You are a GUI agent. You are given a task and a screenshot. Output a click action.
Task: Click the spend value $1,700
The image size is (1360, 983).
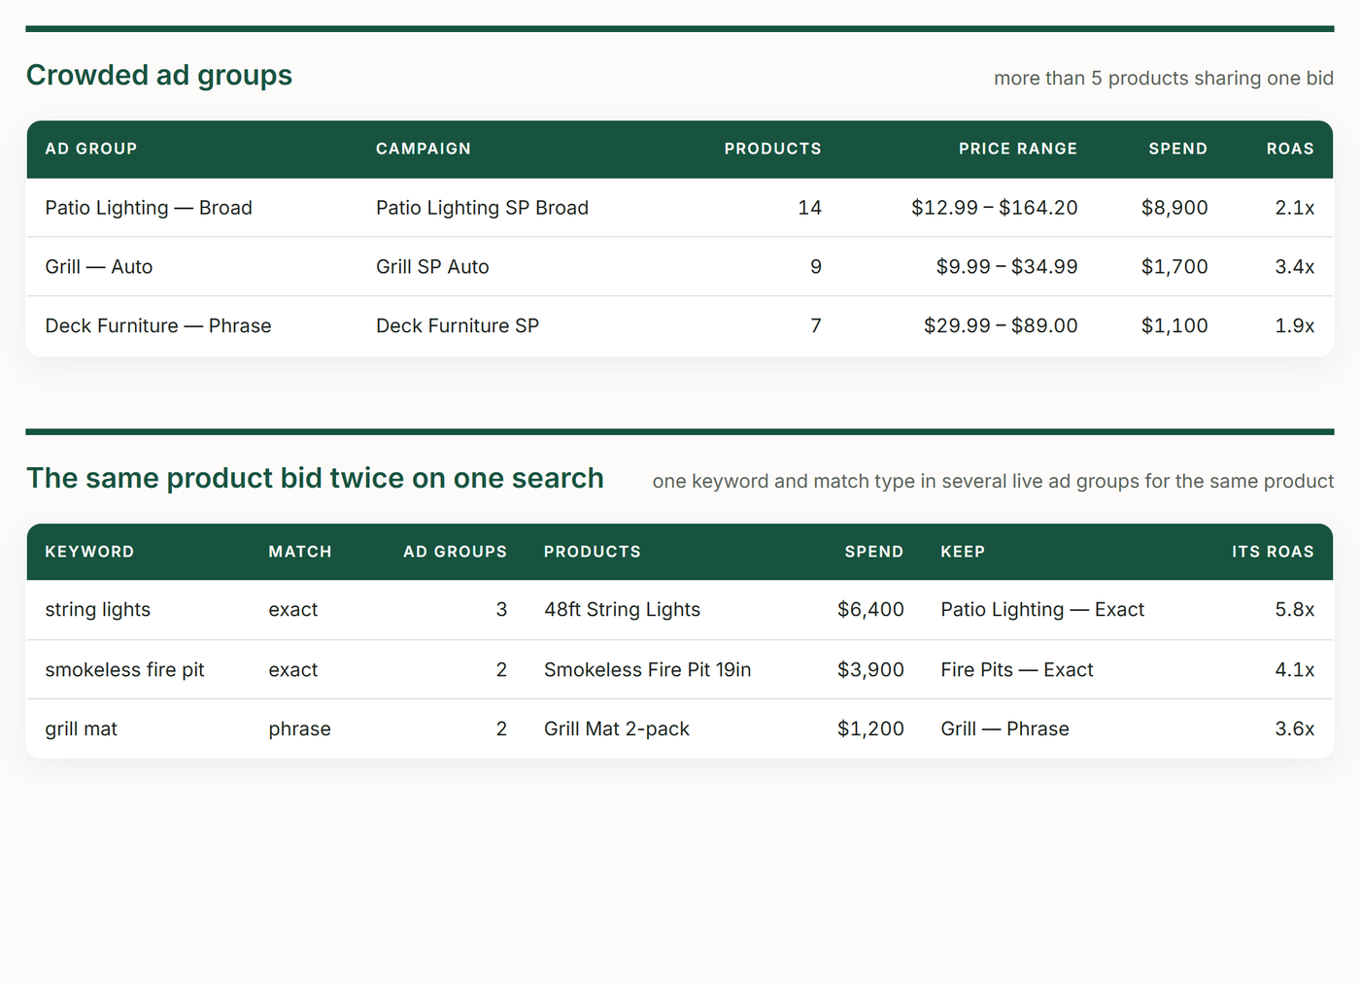[1174, 267]
